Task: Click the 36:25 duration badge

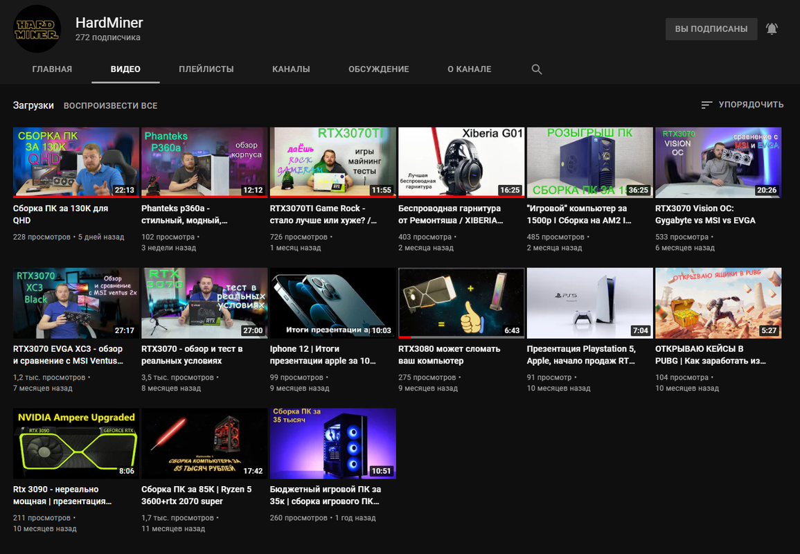Action: [x=638, y=190]
